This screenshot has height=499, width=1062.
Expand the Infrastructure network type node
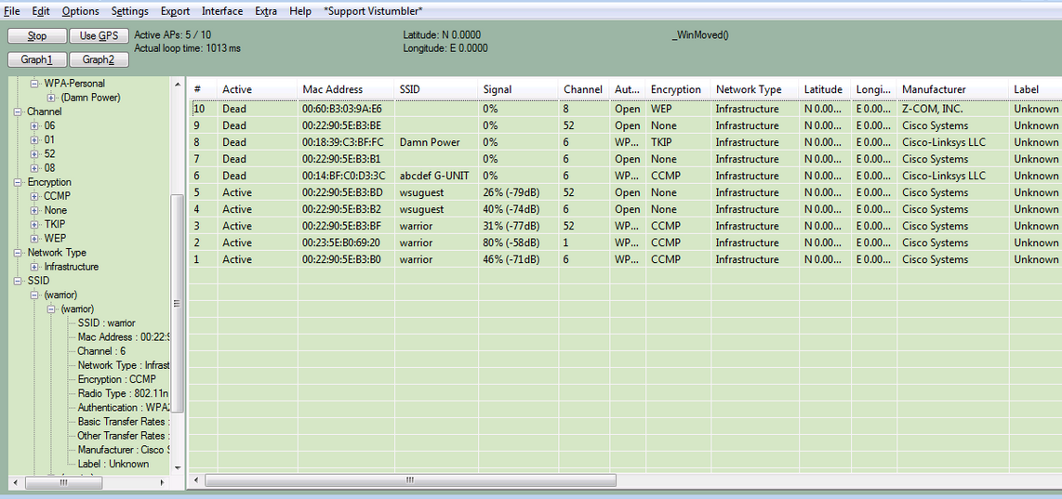coord(34,267)
